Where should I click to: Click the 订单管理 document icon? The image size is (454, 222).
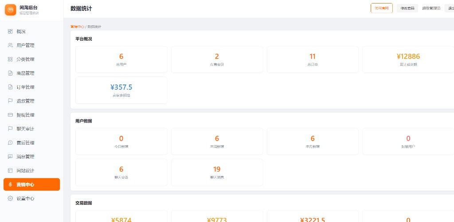click(10, 87)
